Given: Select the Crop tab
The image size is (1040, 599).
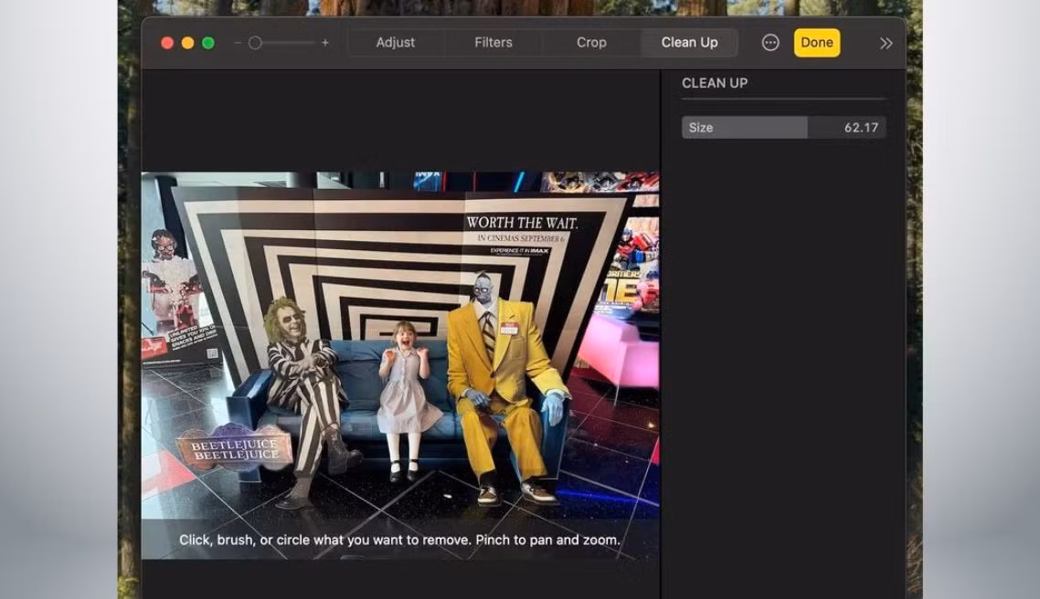Looking at the screenshot, I should (x=591, y=42).
